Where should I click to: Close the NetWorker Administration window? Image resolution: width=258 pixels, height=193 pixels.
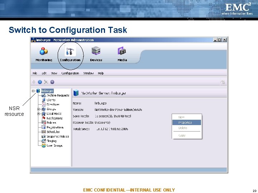pos(224,40)
